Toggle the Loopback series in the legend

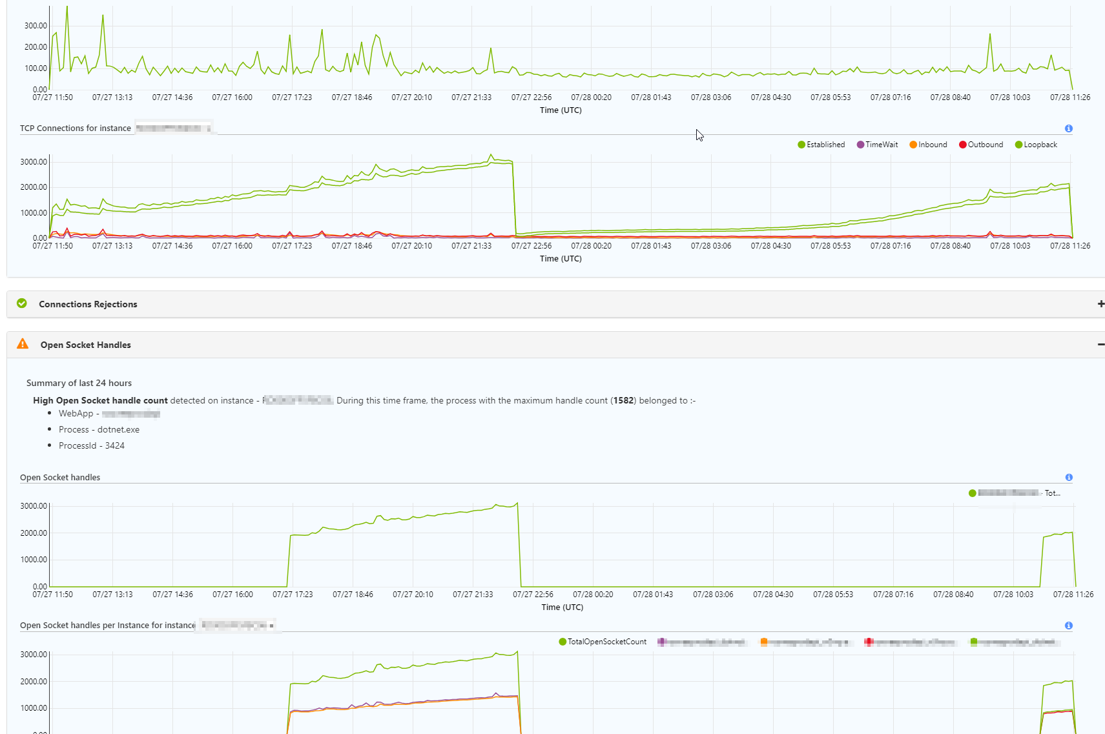pos(1018,144)
